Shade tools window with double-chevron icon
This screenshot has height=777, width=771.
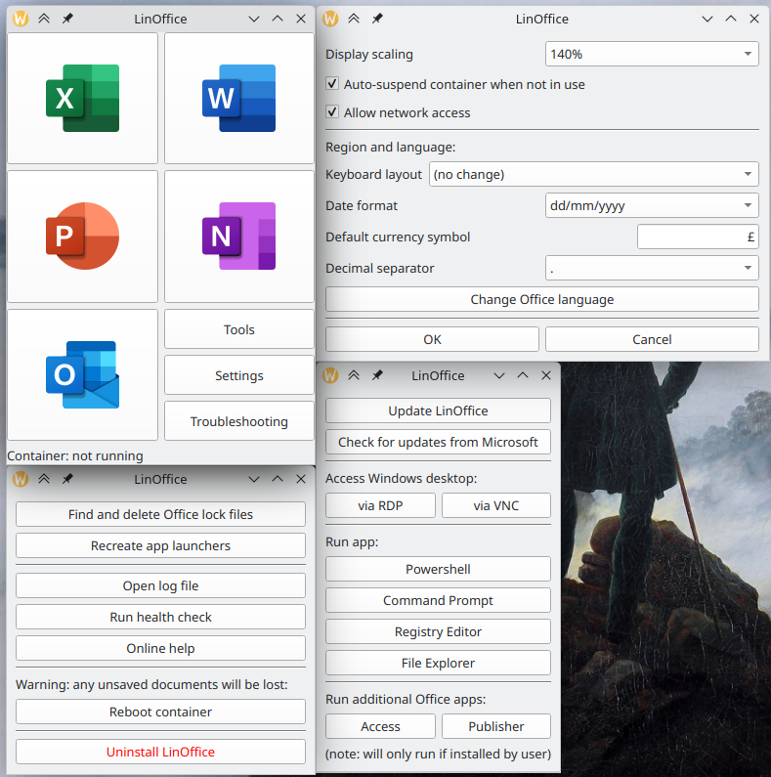click(354, 375)
